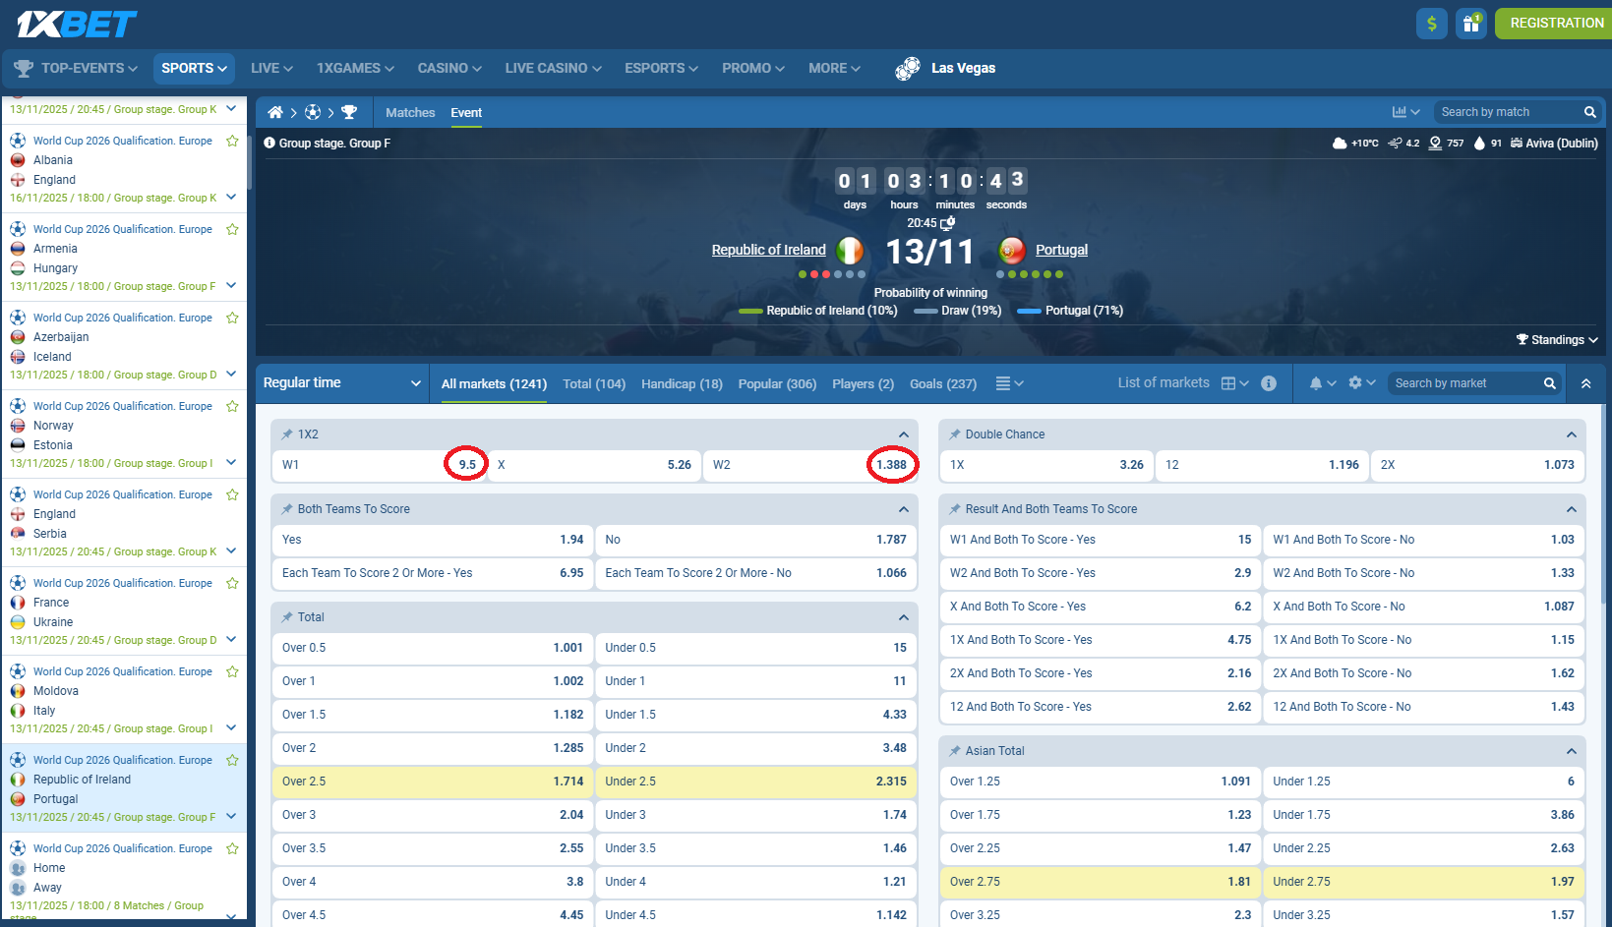Click the Search by market input field
Screen dimensions: 1612x927
[1465, 382]
